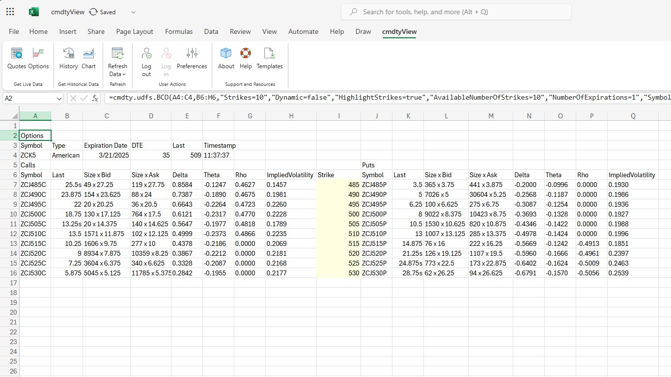Switch to the Insert tab

[68, 31]
